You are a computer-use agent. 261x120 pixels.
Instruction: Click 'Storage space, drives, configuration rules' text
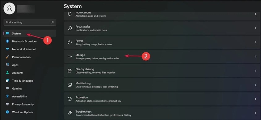97,58
